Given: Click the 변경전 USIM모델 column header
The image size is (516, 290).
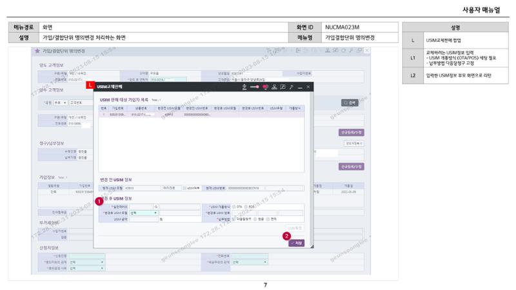Looking at the screenshot, I should [x=169, y=108].
